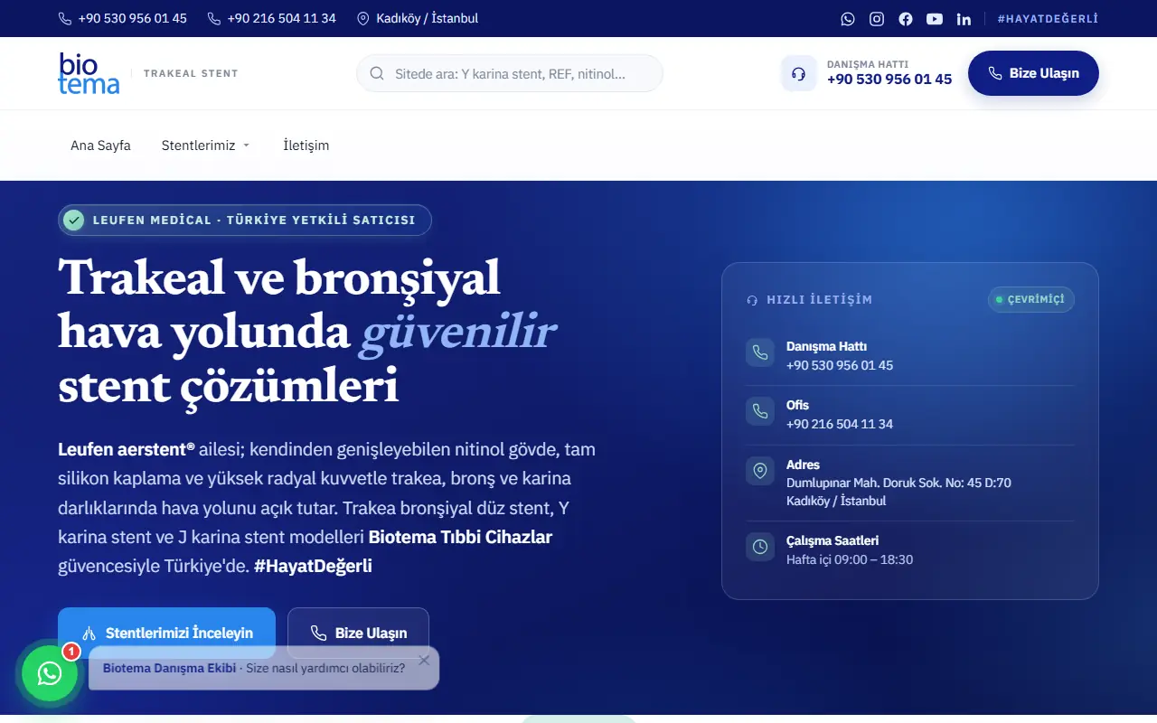Expand the Stentlerimiz dropdown menu
The height and width of the screenshot is (723, 1157).
[205, 146]
